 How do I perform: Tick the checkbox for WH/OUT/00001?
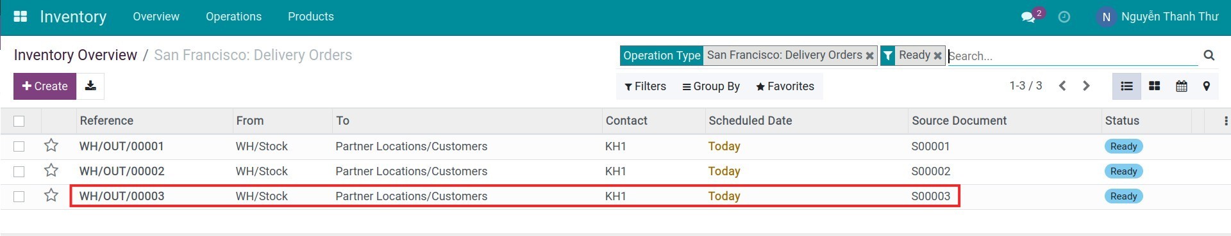[x=19, y=146]
